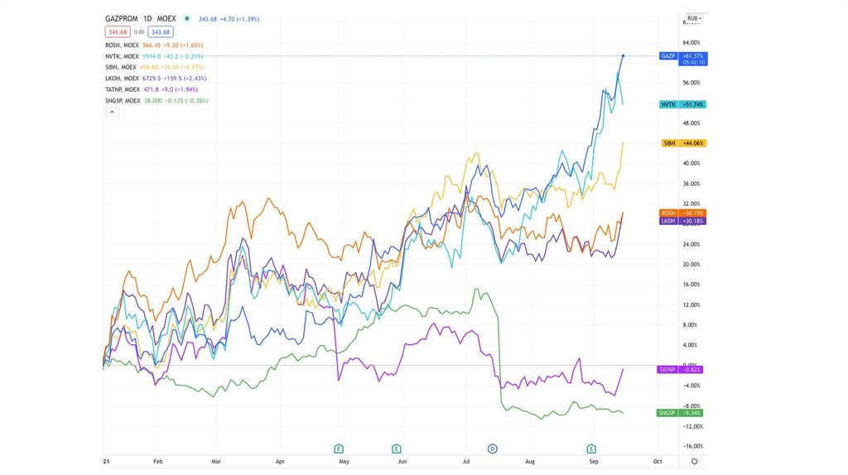Select the SNGSP, MOEX legend entry
The height and width of the screenshot is (475, 848).
click(125, 100)
